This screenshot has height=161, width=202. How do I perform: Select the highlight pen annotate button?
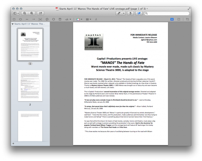coord(119,13)
